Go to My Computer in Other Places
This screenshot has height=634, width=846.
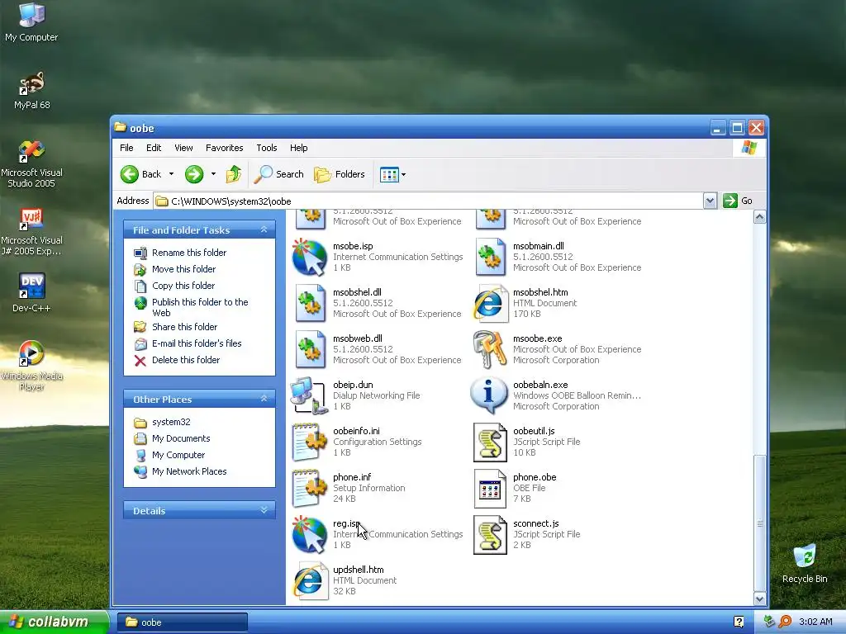click(178, 455)
